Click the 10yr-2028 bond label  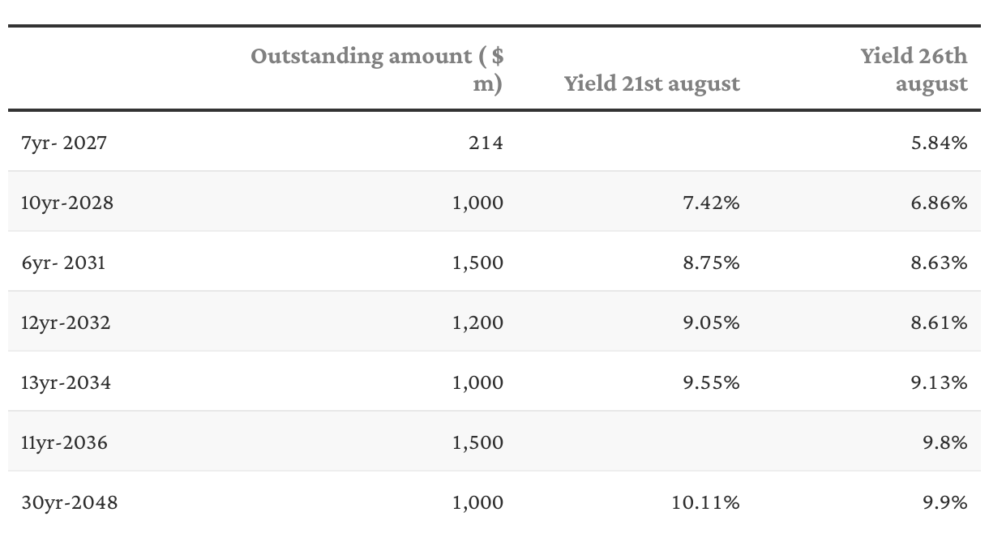pos(67,203)
